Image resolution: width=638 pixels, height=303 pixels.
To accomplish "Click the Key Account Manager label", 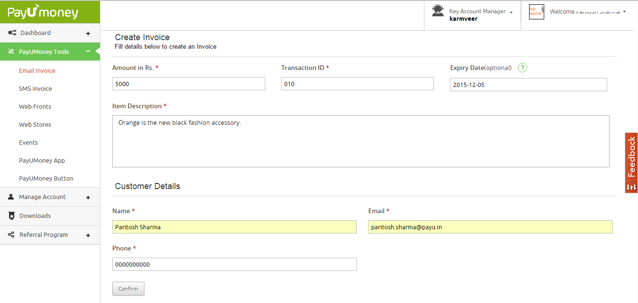I will click(x=477, y=11).
